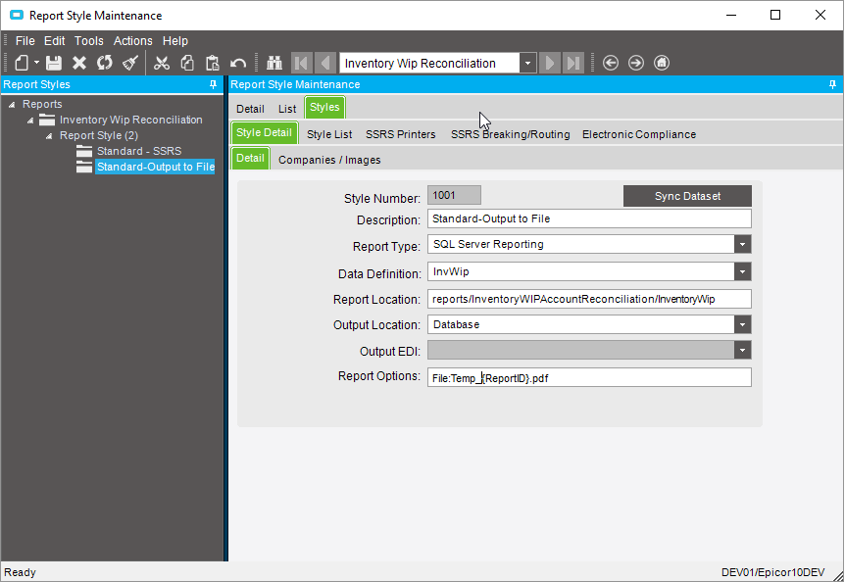
Task: Click the 'Data Definition:' field label
Action: (x=379, y=274)
